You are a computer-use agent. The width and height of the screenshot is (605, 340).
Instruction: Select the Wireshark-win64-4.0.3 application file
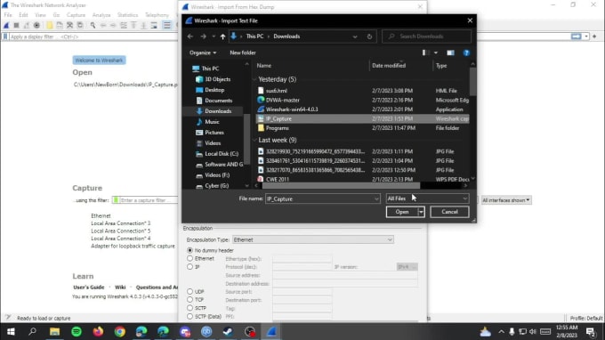coord(292,109)
